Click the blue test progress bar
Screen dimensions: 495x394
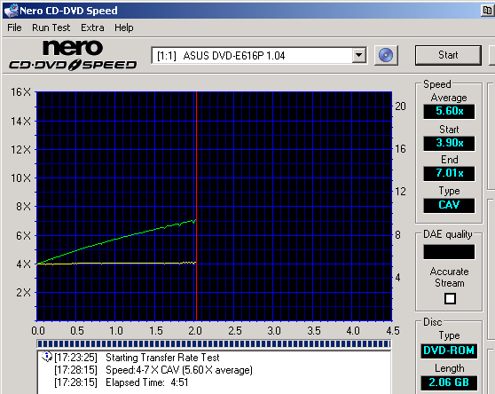(x=214, y=343)
